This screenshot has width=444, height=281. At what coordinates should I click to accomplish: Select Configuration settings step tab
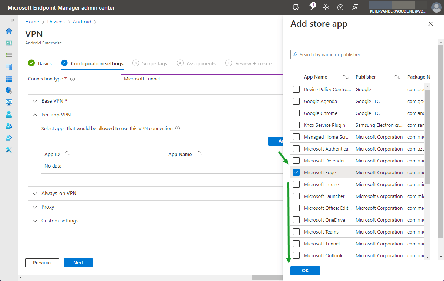tap(92, 63)
